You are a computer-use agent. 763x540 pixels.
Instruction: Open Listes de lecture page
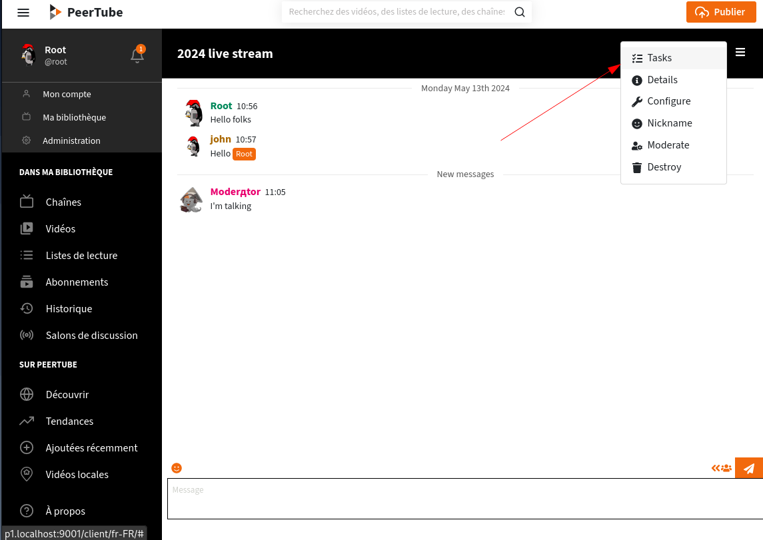(81, 255)
